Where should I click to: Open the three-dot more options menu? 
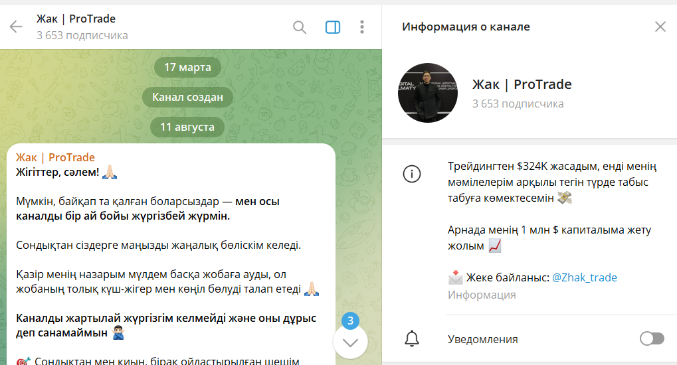[362, 27]
